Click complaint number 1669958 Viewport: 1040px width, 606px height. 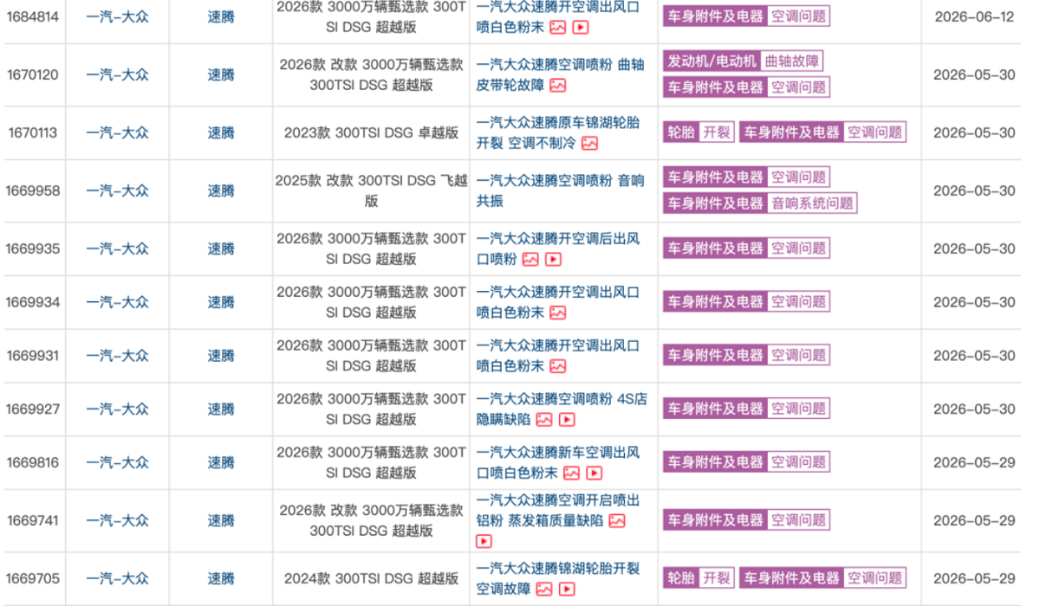point(33,190)
